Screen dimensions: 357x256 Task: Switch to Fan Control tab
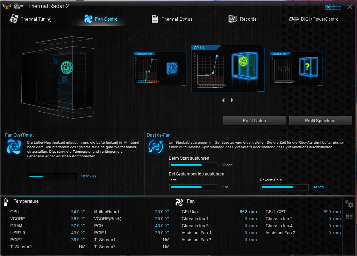pos(101,19)
